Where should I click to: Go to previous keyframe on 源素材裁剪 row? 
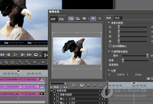pyautogui.click(x=99, y=95)
